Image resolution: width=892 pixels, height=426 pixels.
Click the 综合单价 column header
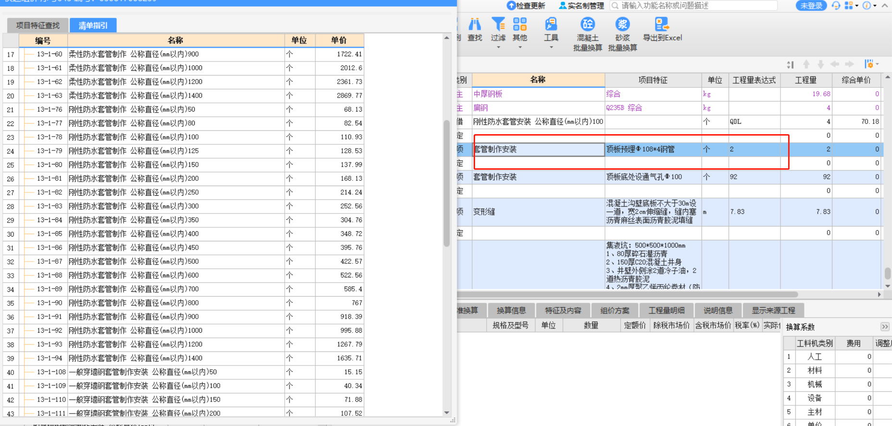[856, 80]
